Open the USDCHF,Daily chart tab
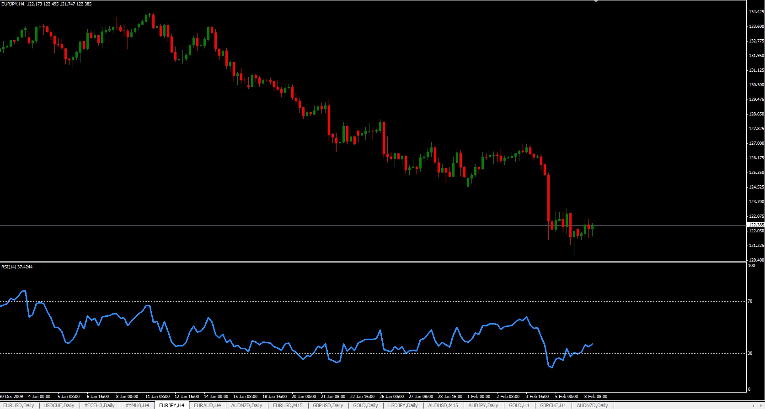 click(x=59, y=405)
